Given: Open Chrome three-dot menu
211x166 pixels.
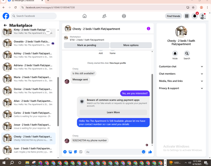Looking at the screenshot, I should pos(207,8).
